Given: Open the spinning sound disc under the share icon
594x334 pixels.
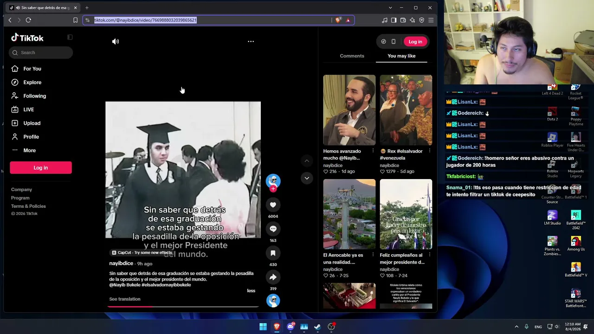Looking at the screenshot, I should (x=273, y=301).
